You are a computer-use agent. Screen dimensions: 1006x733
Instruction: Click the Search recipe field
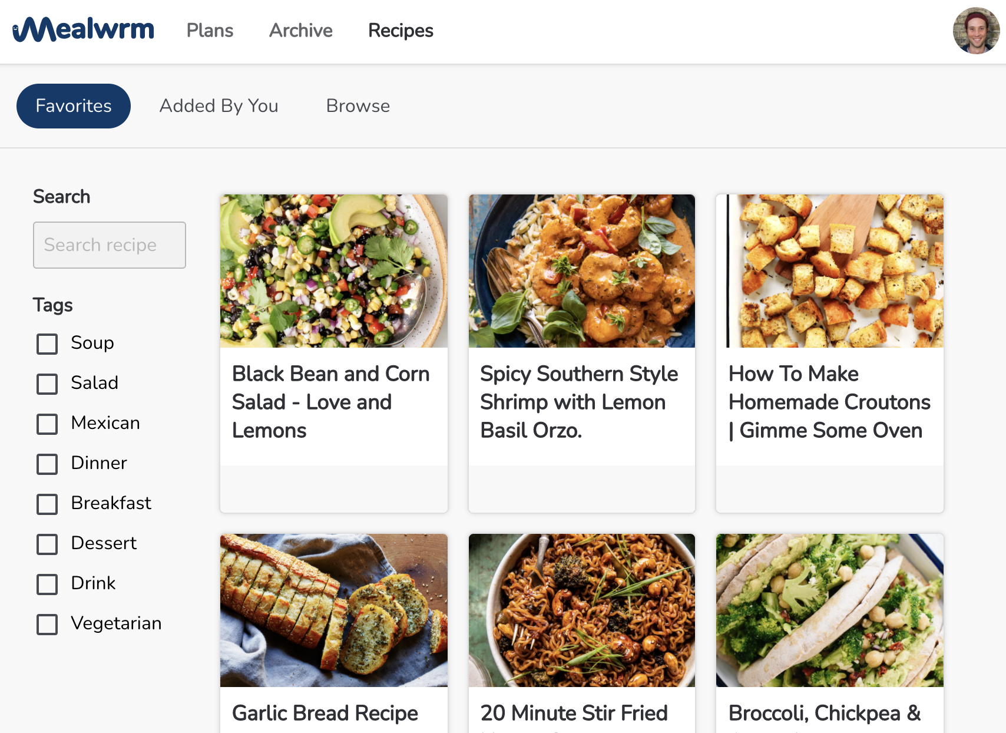coord(110,245)
